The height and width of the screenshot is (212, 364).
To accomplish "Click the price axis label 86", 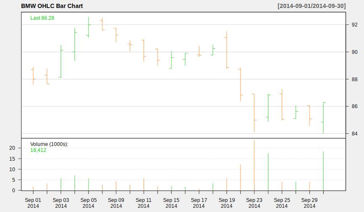I will pos(354,106).
